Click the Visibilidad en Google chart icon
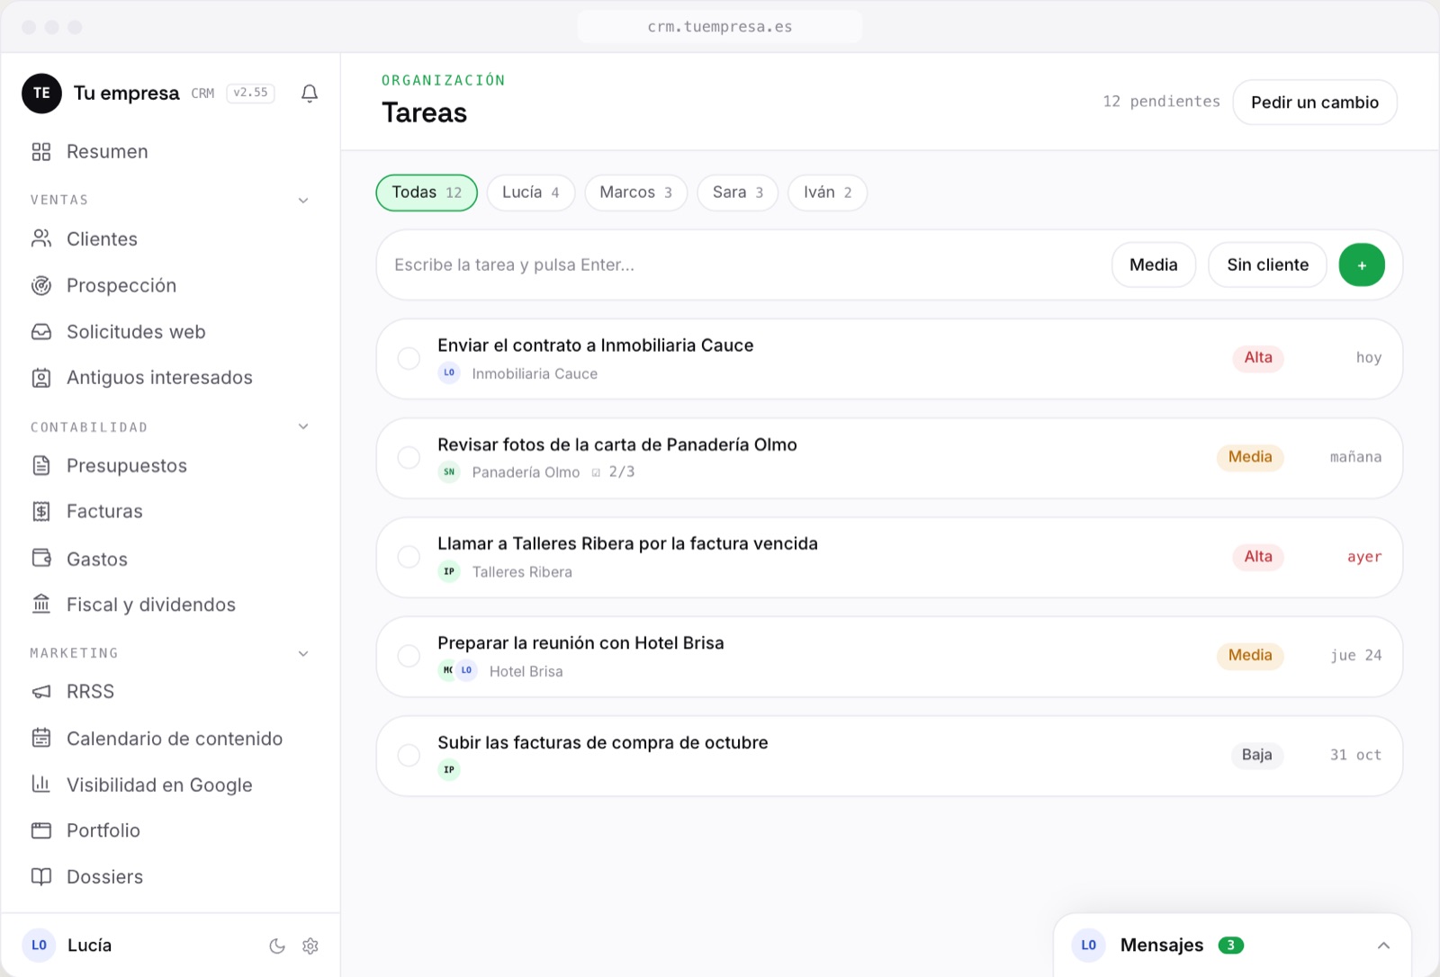Screen dimensions: 1440x977 41,784
